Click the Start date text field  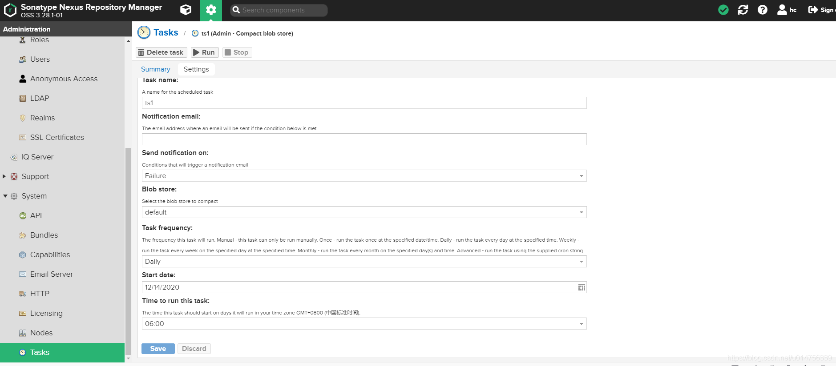(x=359, y=287)
